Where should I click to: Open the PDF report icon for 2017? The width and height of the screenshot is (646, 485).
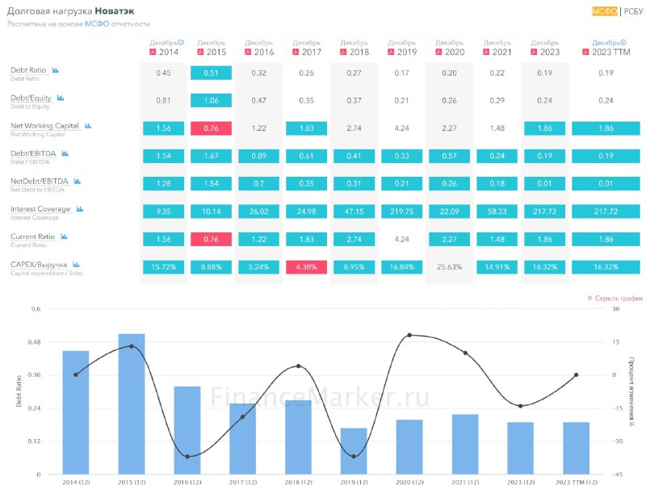296,52
